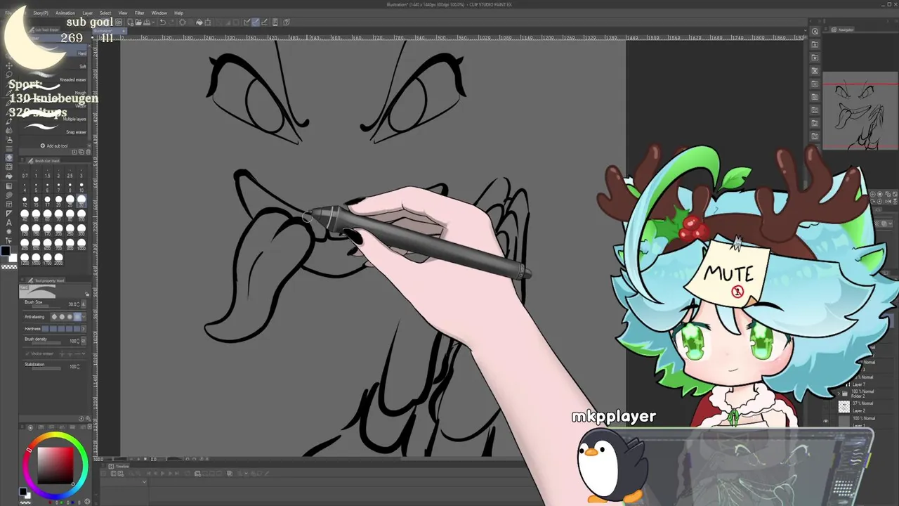Open the Layer menu

[87, 13]
